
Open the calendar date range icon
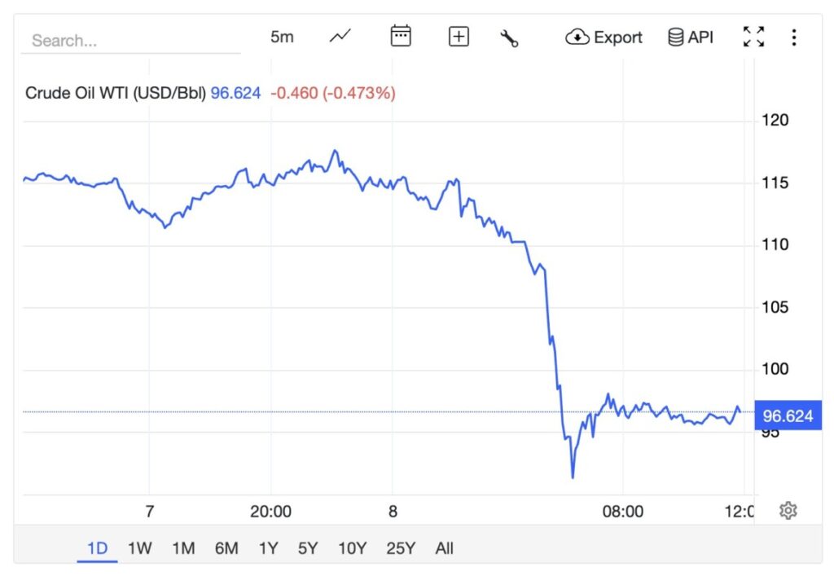tap(401, 36)
